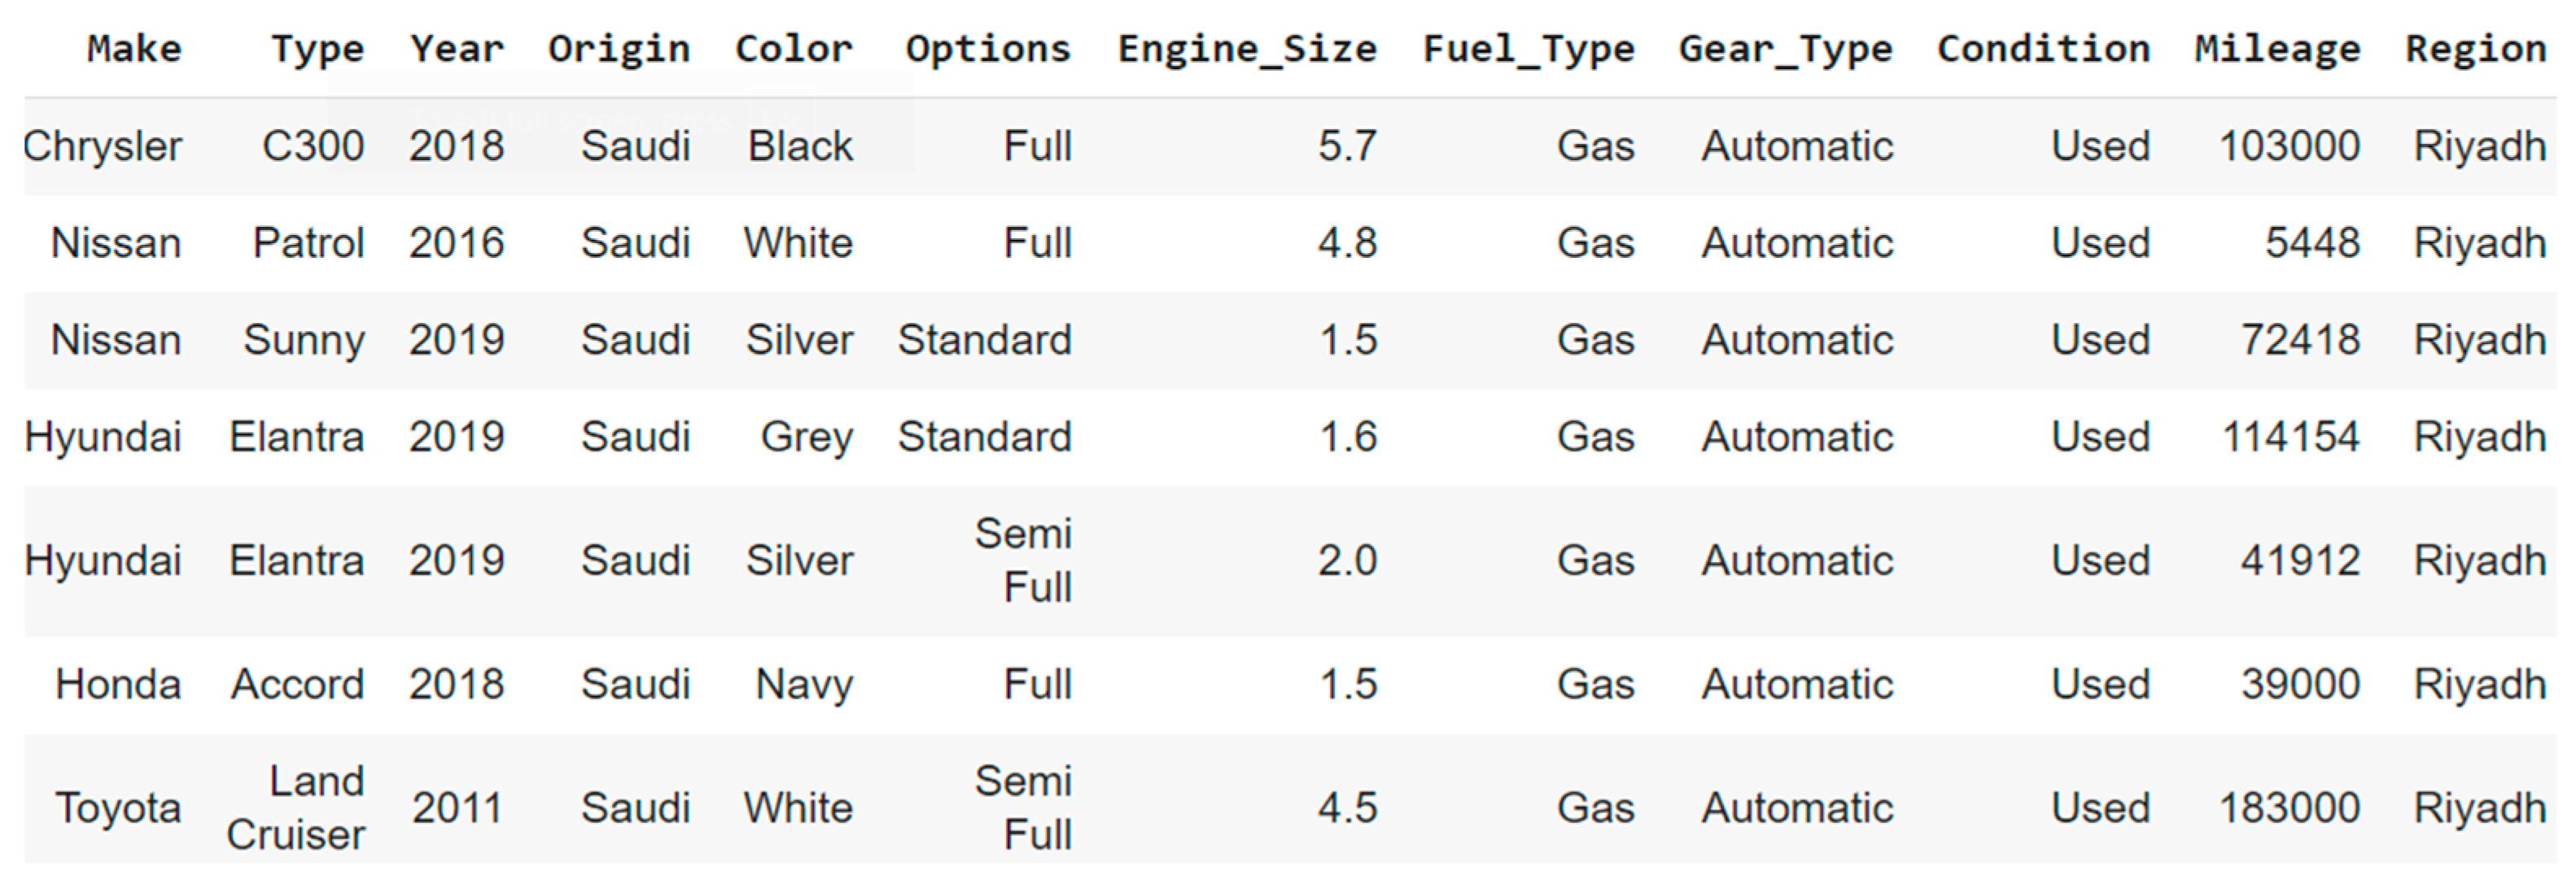Click the Land Cruiser cell
The height and width of the screenshot is (884, 2576).
point(297,808)
